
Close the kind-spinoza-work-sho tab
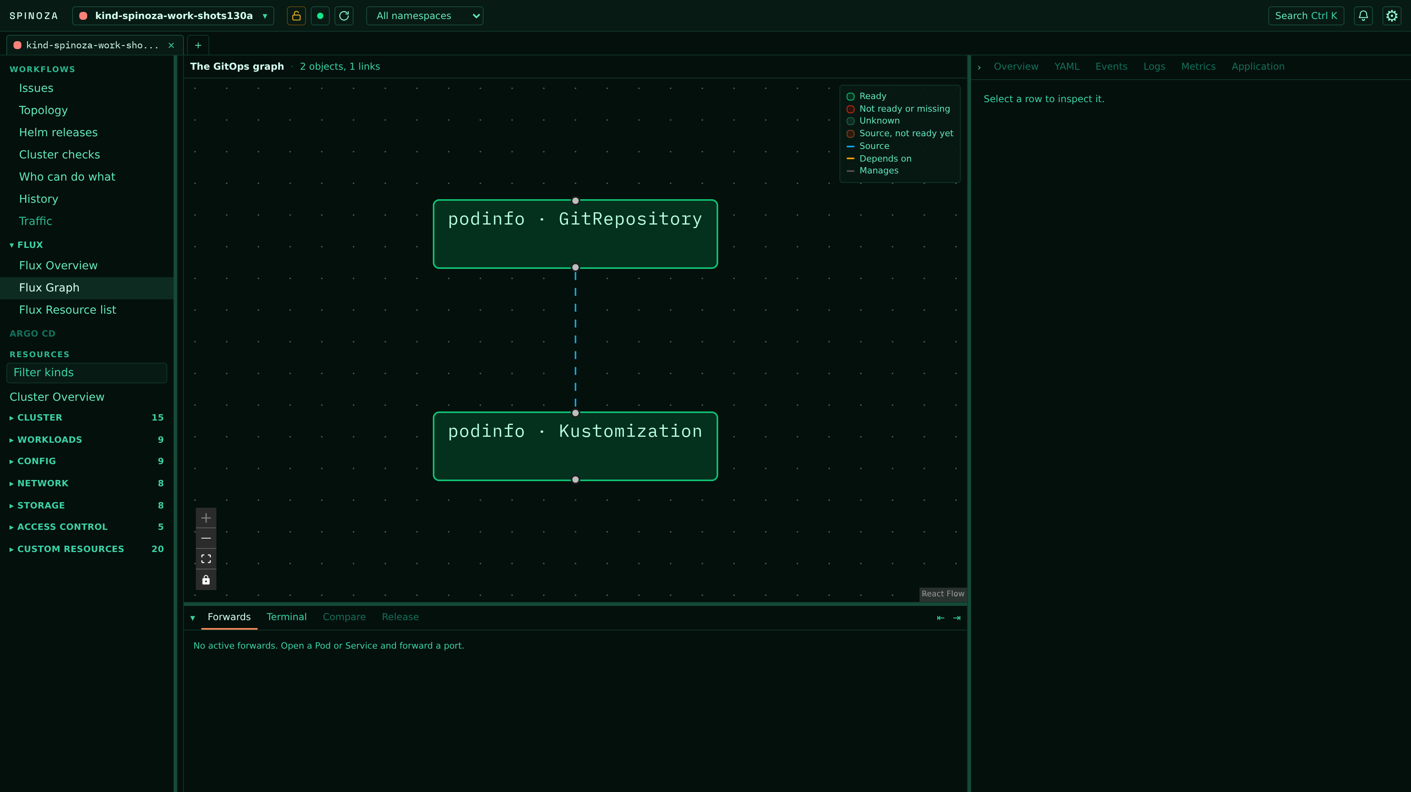[x=171, y=46]
